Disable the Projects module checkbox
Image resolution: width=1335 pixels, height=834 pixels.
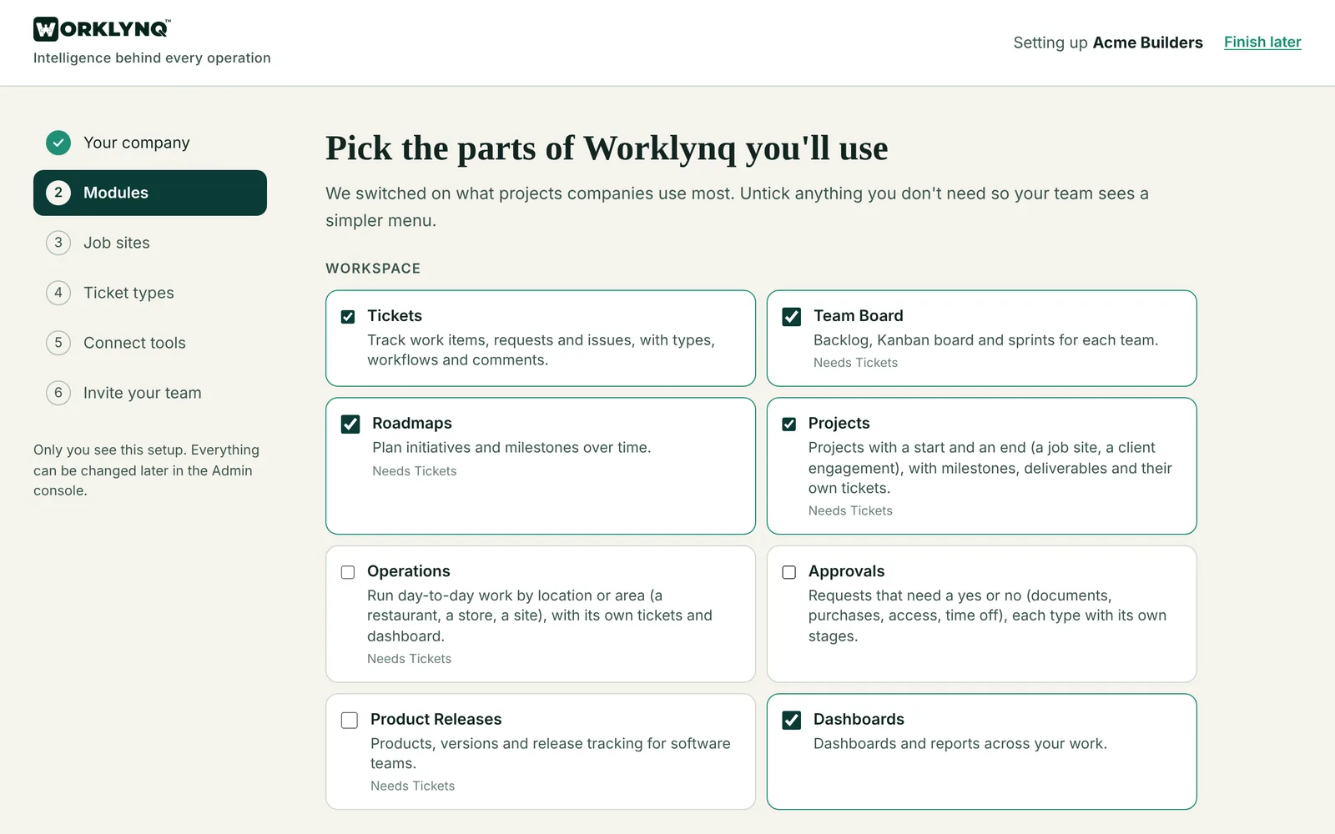click(789, 425)
